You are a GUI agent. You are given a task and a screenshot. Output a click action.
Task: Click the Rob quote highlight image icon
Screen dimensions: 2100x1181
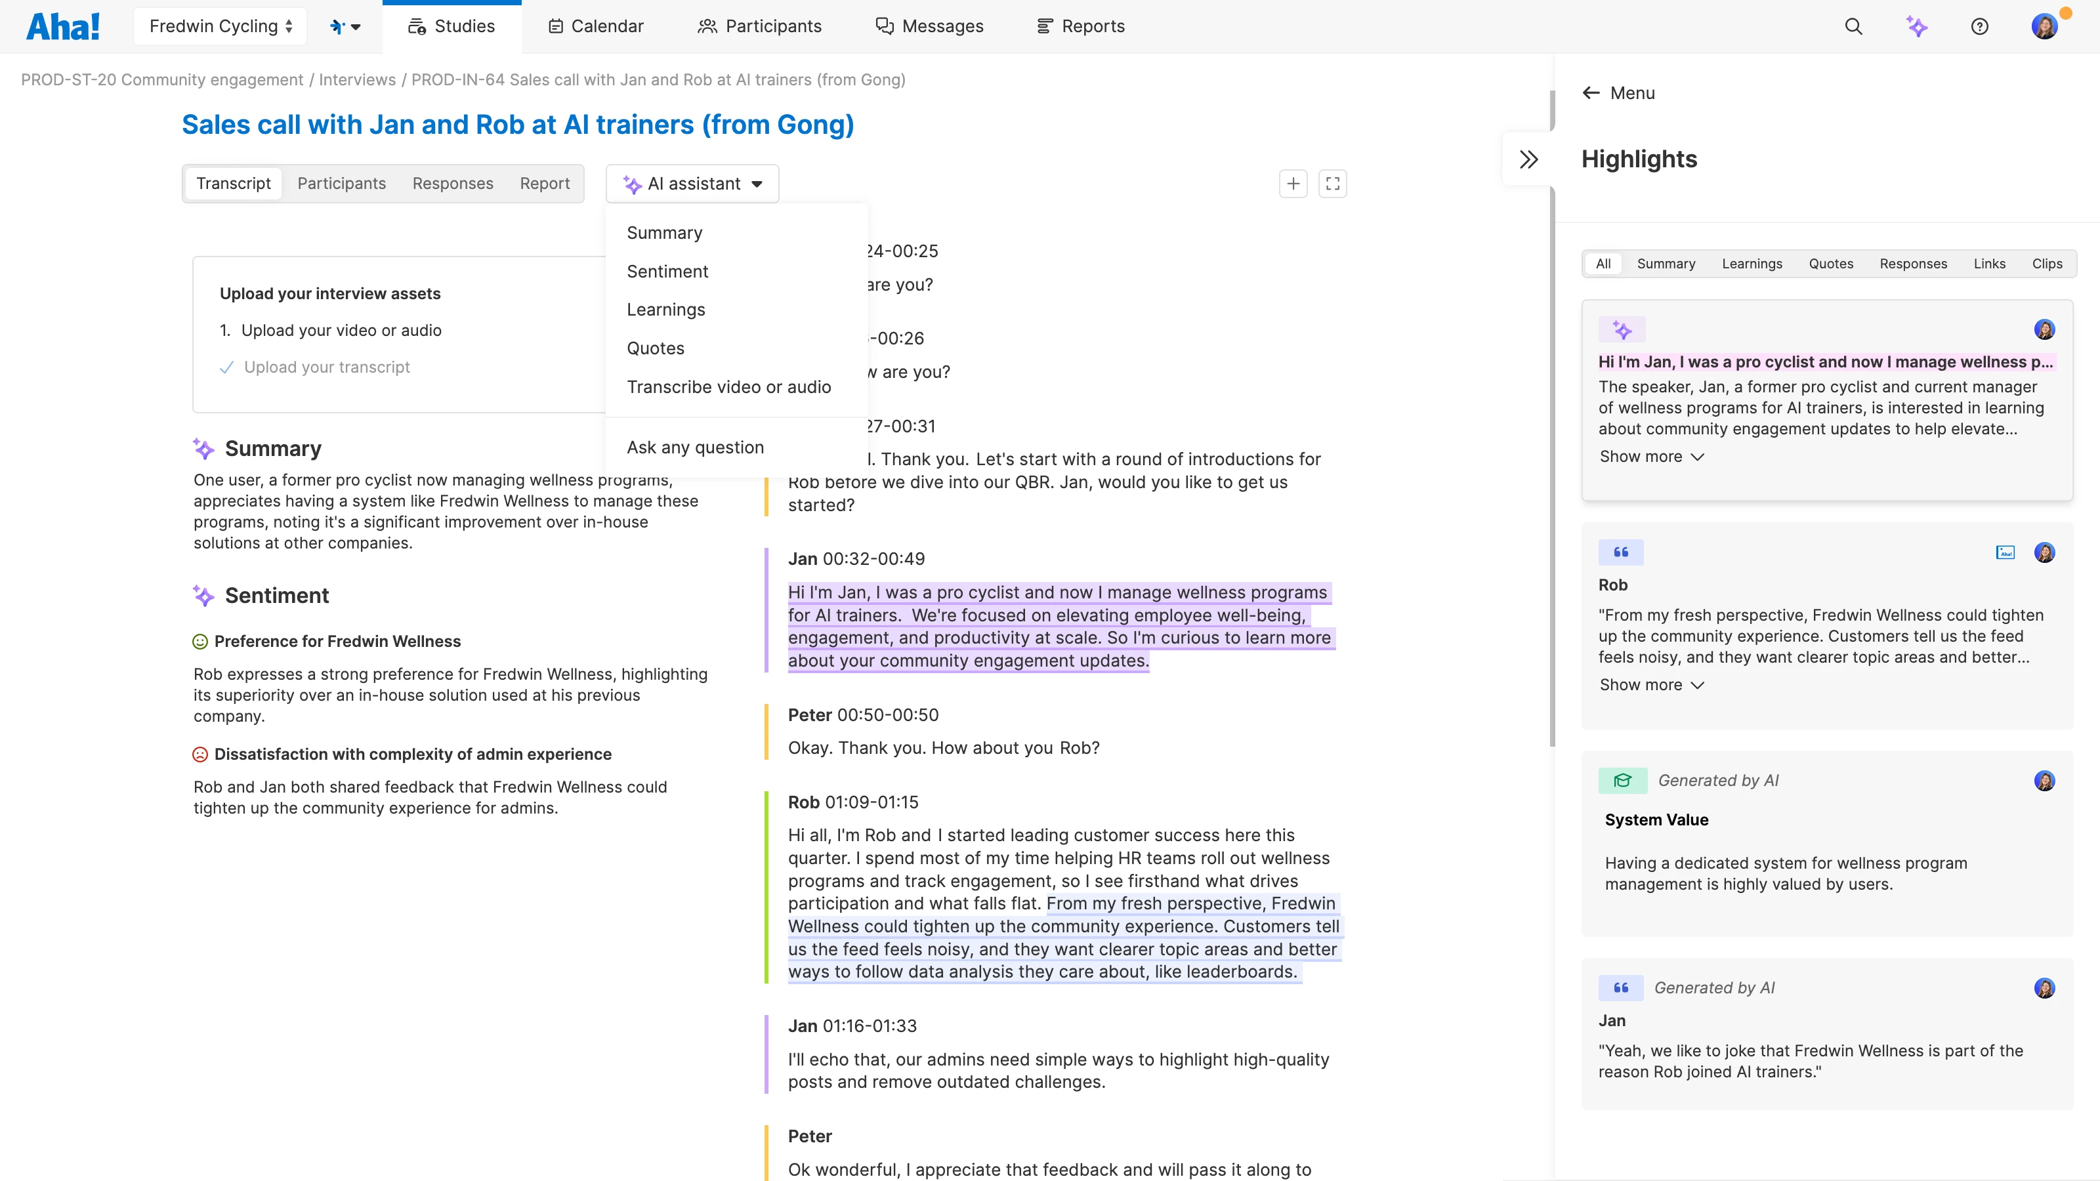pos(2005,552)
